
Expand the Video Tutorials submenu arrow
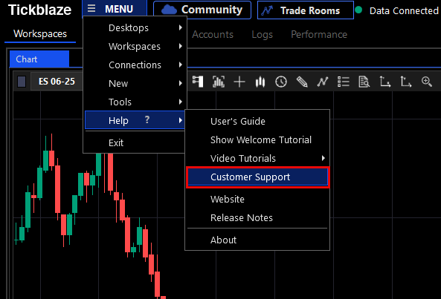(323, 158)
